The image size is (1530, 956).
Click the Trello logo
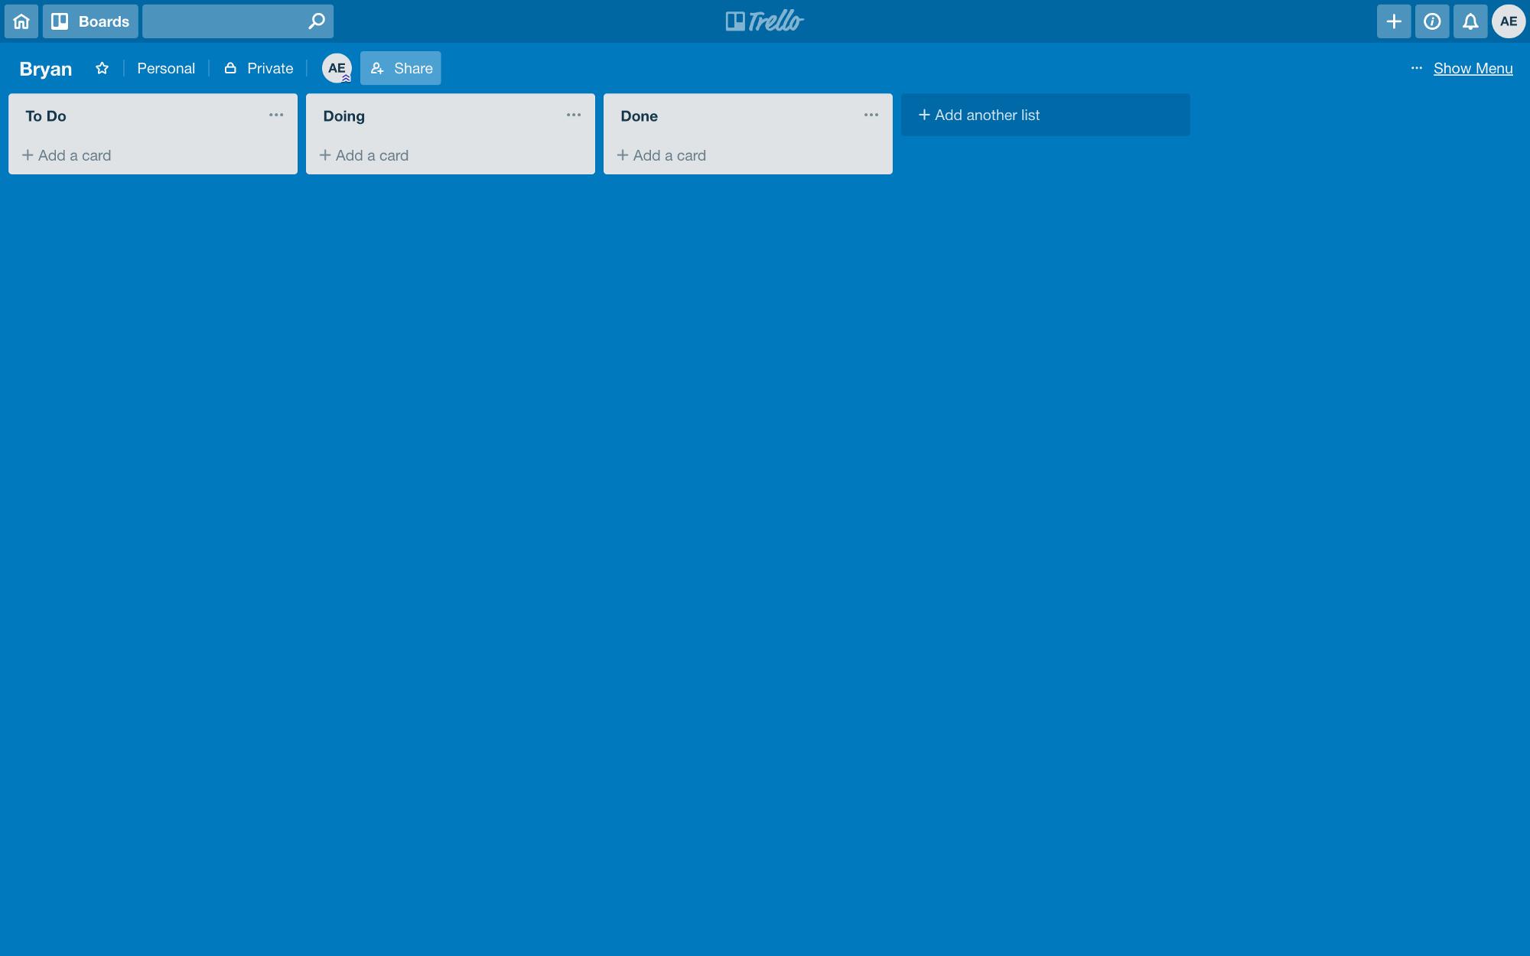click(765, 21)
